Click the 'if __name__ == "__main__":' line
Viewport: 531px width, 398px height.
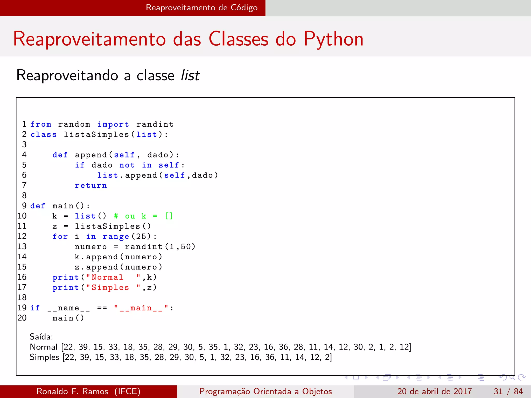(x=102, y=308)
